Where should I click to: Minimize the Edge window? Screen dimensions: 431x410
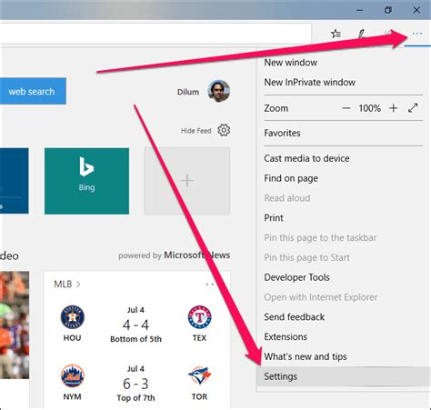point(360,10)
